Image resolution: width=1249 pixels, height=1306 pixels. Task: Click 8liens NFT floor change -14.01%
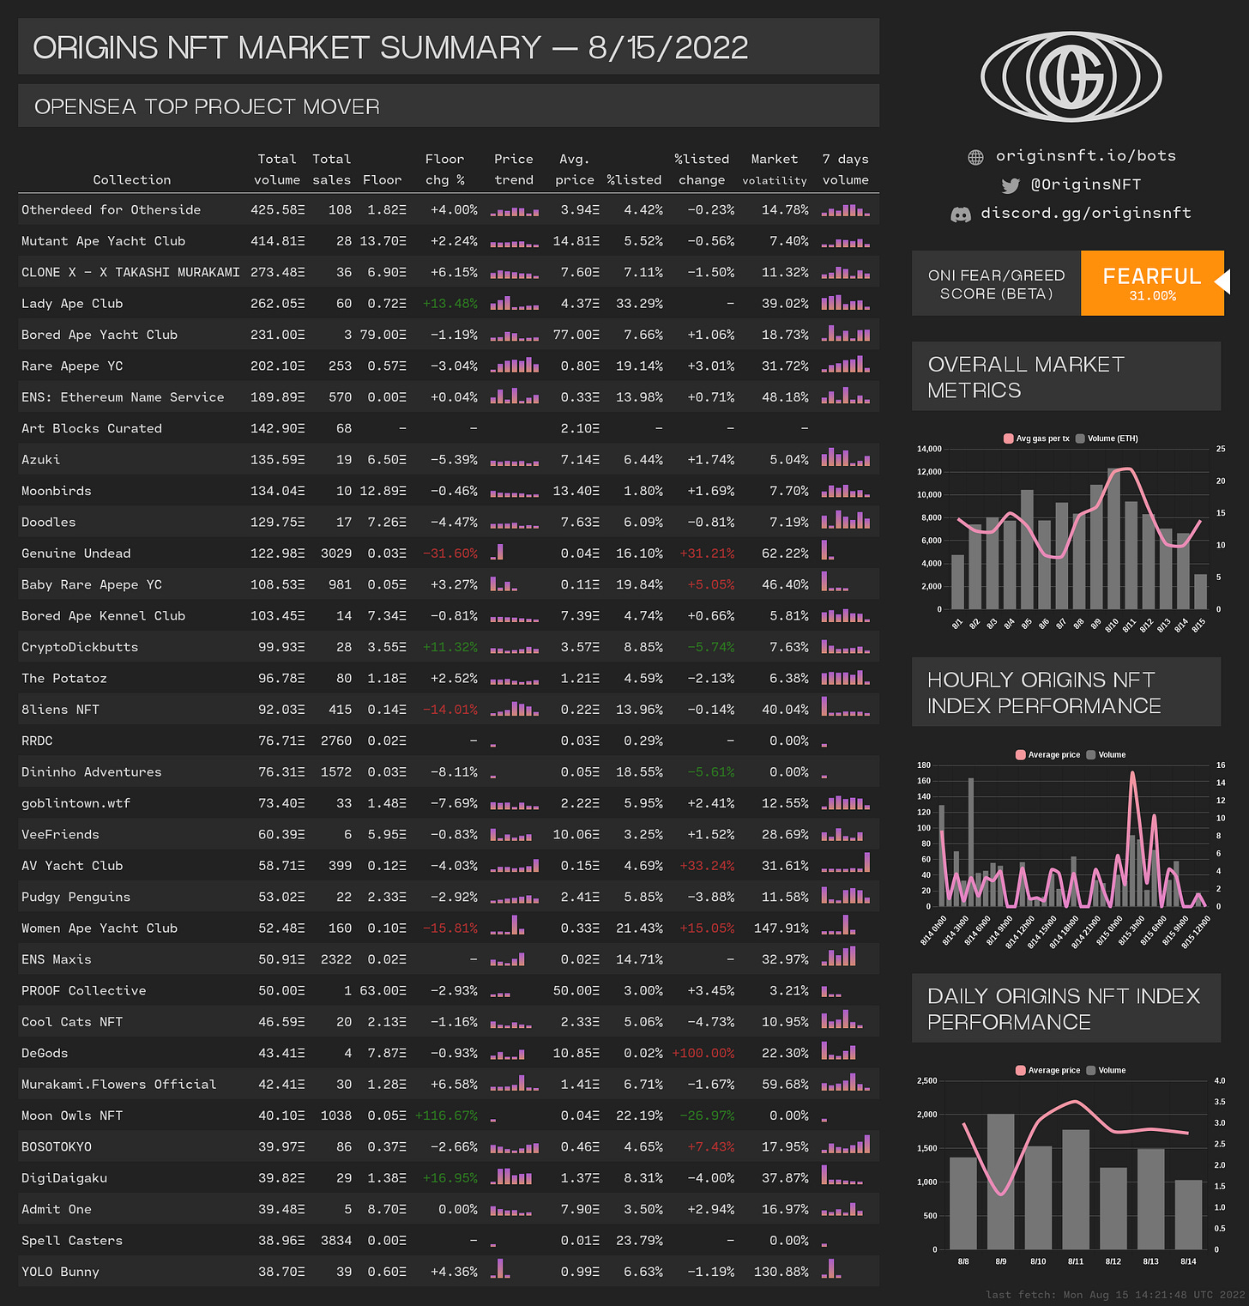pos(450,710)
